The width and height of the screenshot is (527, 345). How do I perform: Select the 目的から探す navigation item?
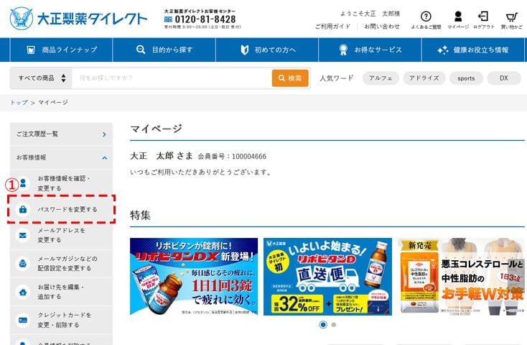(164, 50)
